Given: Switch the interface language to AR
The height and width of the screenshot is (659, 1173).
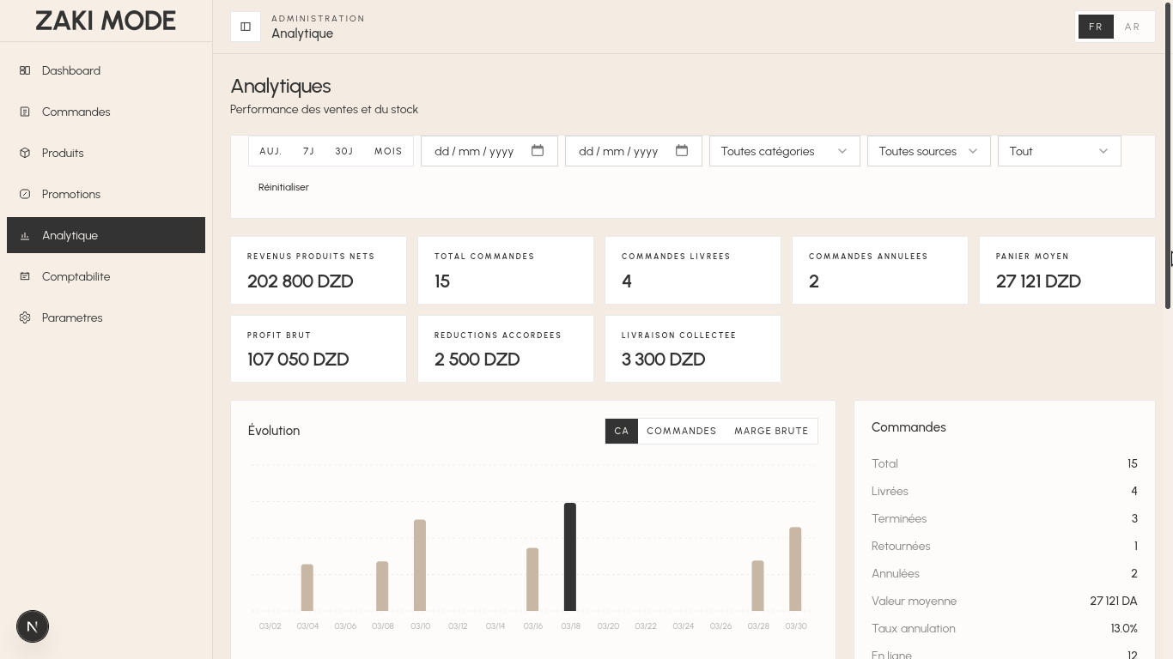Looking at the screenshot, I should tap(1133, 27).
